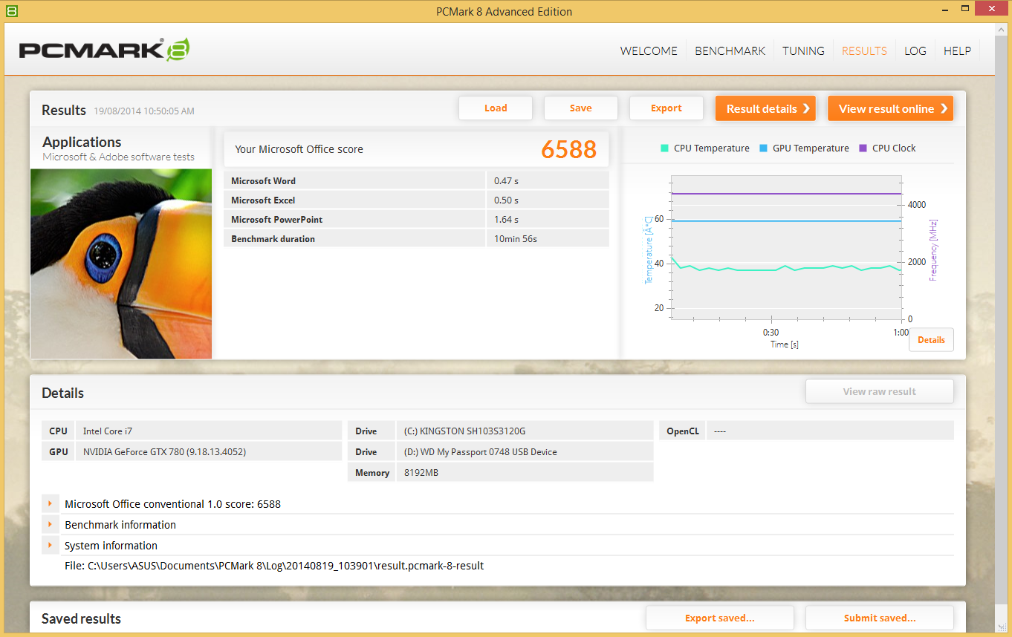
Task: Toggle GPU Temperature legend swatch
Action: point(763,148)
